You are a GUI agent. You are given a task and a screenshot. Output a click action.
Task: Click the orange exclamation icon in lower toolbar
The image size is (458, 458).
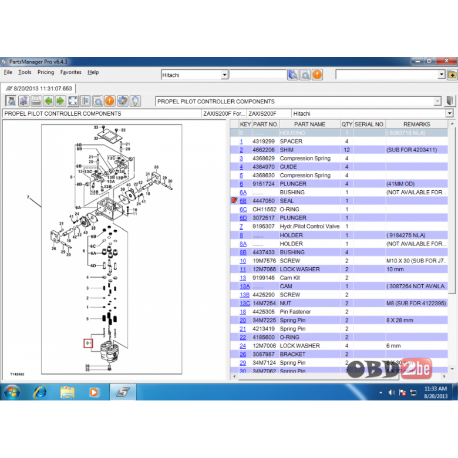coord(110,101)
